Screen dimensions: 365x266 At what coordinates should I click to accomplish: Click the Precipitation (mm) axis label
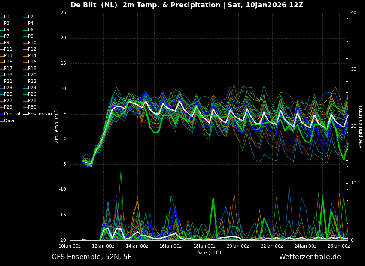point(360,127)
